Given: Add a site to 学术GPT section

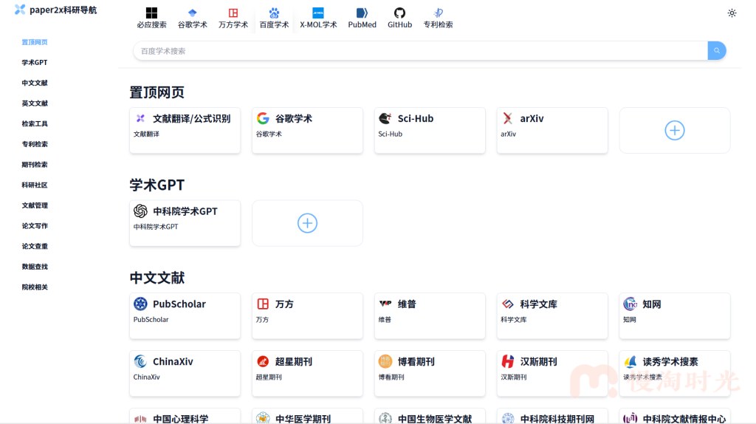Looking at the screenshot, I should (x=307, y=223).
